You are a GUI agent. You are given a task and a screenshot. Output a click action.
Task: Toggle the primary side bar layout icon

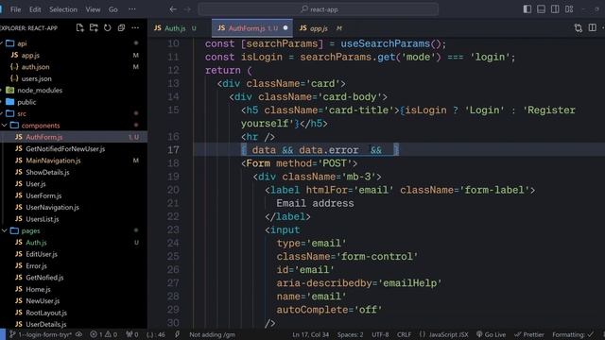point(527,9)
